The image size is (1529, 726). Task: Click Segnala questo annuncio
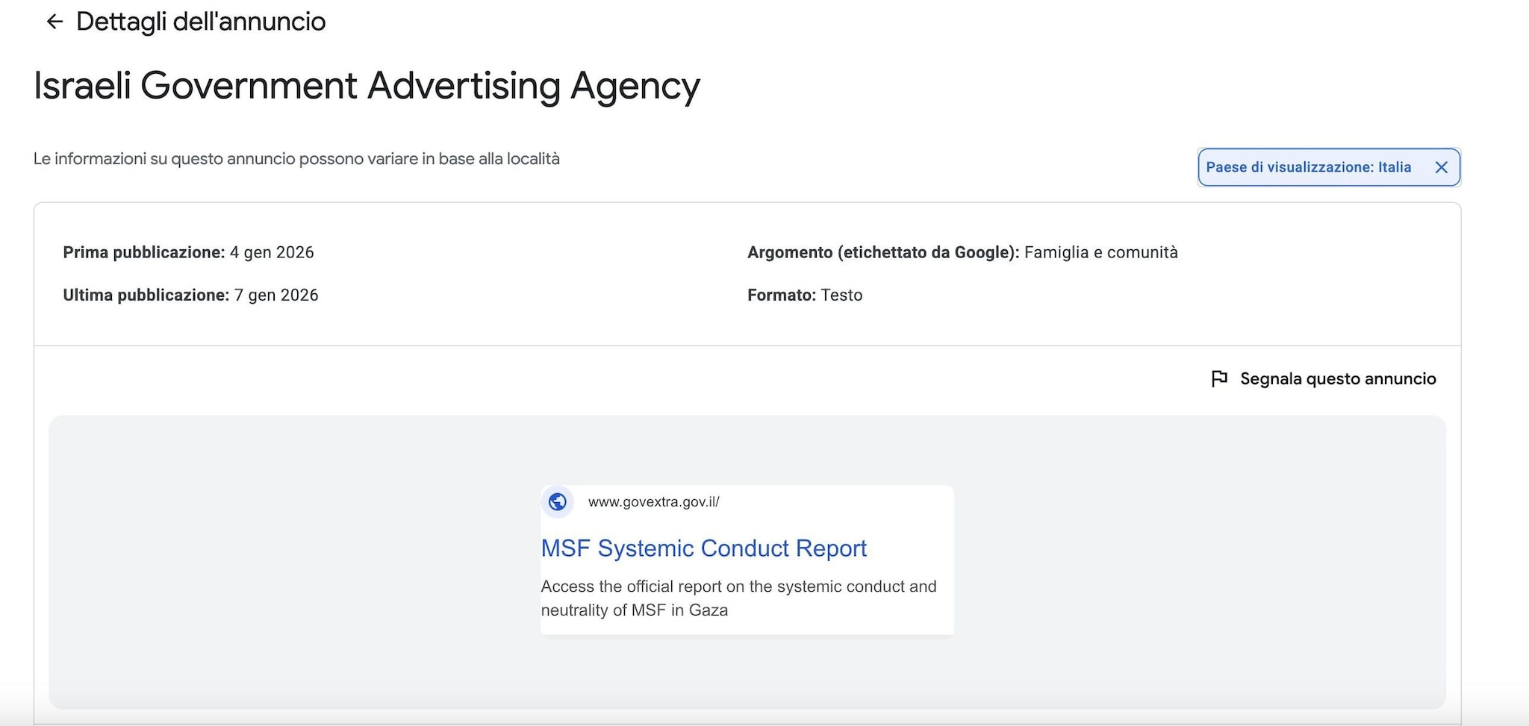1338,378
